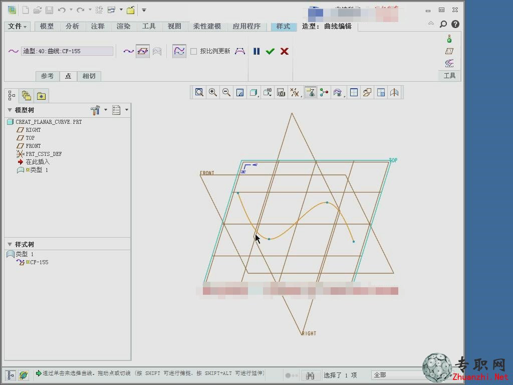The width and height of the screenshot is (513, 385).
Task: Select RIGHT plane in model tree
Action: tap(29, 130)
